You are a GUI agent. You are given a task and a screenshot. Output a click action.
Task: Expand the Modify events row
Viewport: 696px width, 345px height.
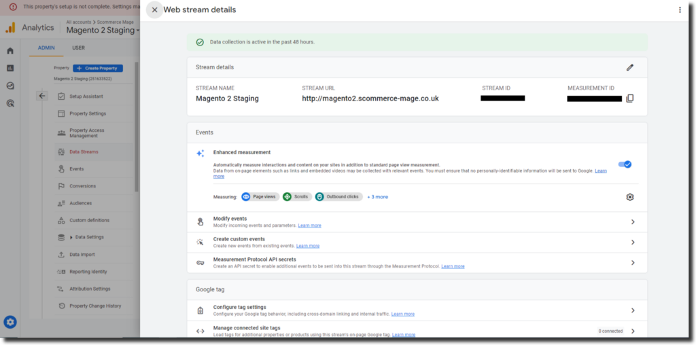[x=632, y=222]
